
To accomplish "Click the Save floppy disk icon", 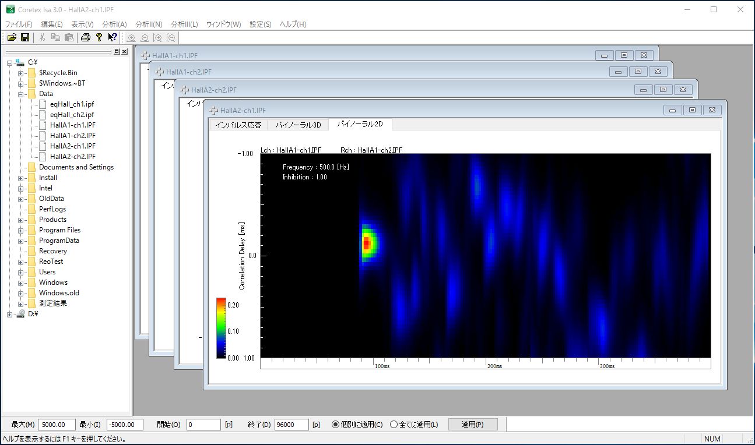I will pos(25,37).
